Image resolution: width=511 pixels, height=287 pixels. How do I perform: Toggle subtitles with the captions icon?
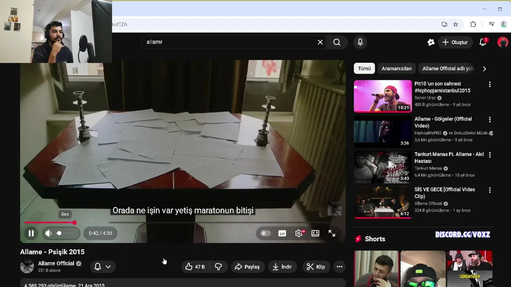[282, 233]
